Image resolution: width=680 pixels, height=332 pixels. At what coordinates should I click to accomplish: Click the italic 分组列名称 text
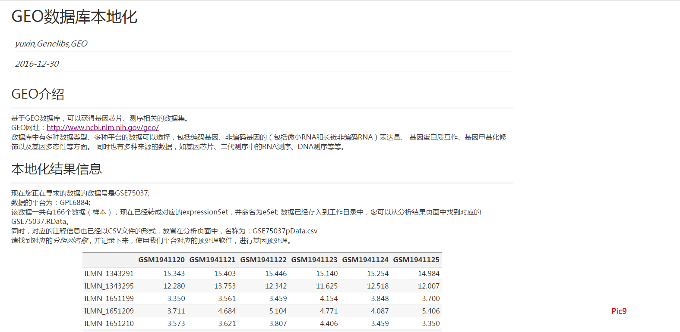click(70, 240)
